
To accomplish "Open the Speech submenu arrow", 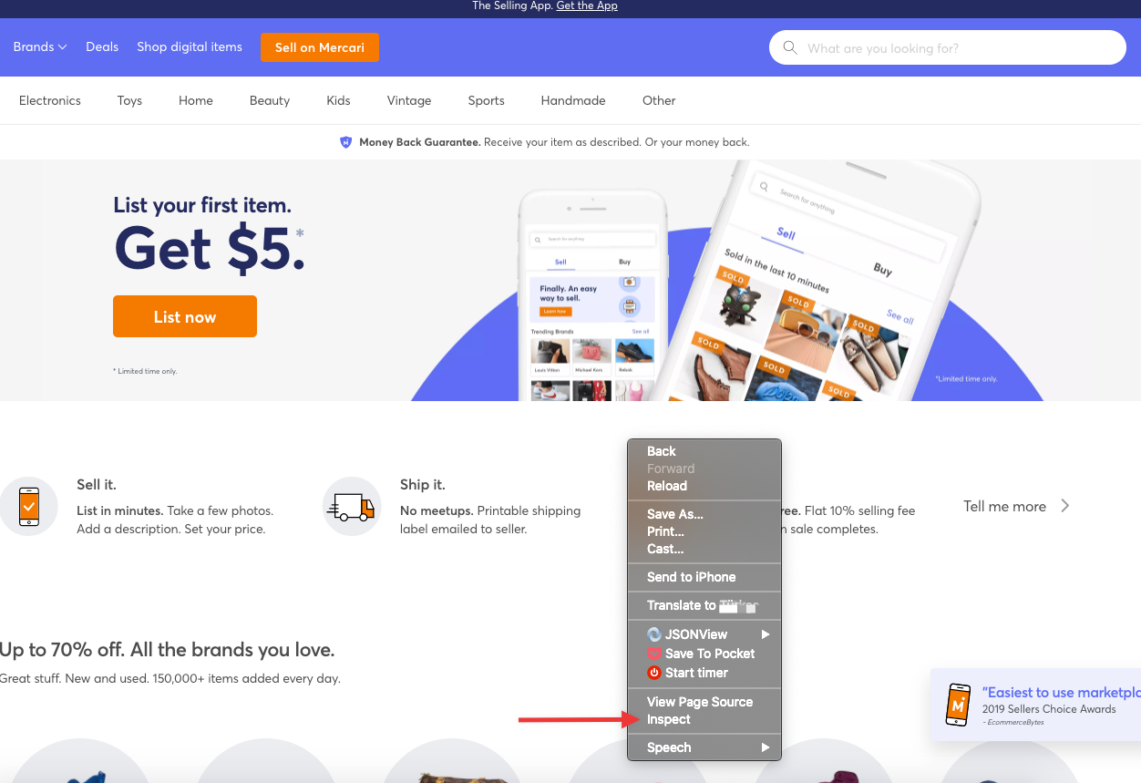I will tap(766, 747).
